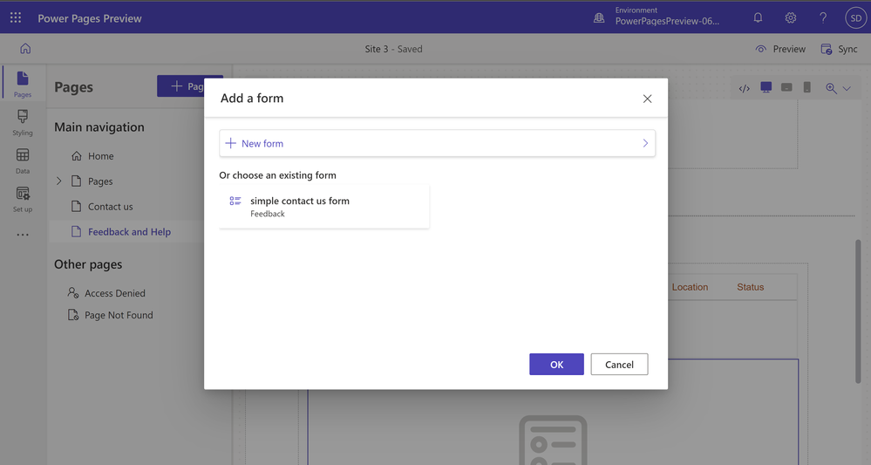Close the Add a form dialog

click(x=647, y=99)
